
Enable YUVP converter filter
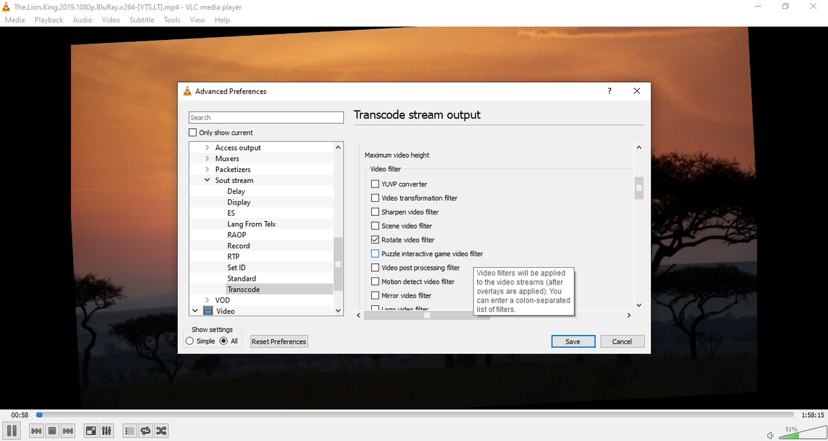[375, 184]
